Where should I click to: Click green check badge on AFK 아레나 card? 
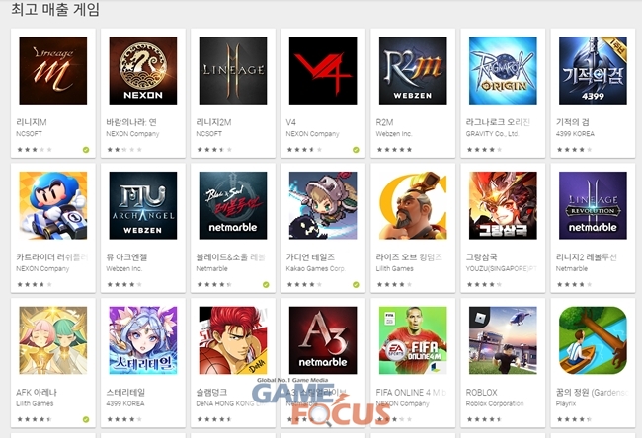[86, 419]
